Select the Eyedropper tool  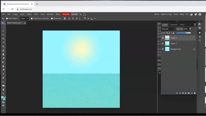click(3, 43)
